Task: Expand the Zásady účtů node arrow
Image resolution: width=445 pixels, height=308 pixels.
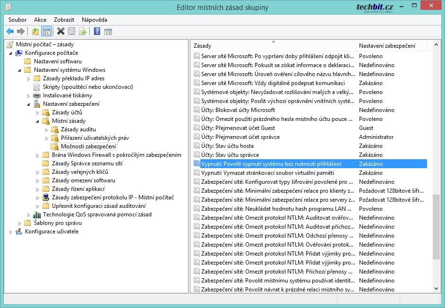Action: (38, 112)
